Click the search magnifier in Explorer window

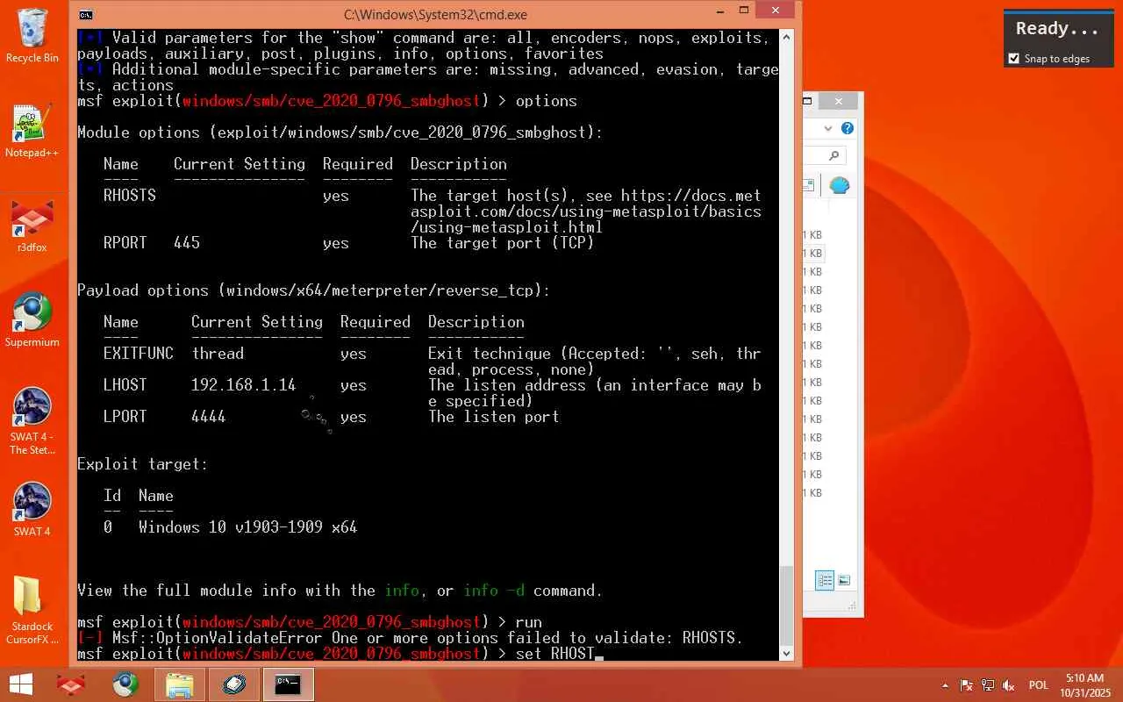(x=833, y=155)
